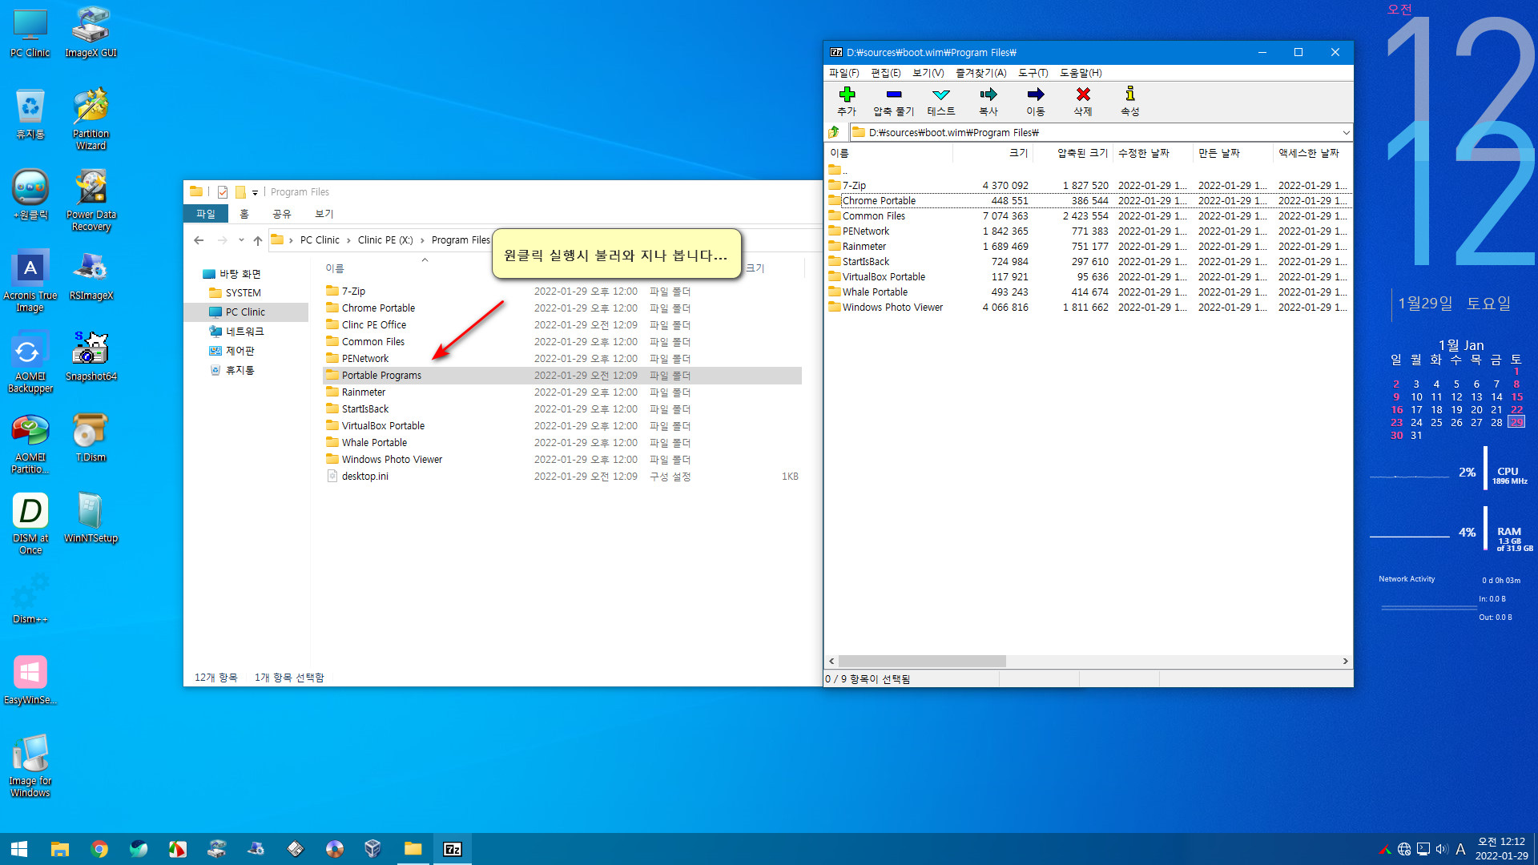Open the 즐겨찾기(A) menu in 7-Zip
The image size is (1538, 865).
(980, 73)
